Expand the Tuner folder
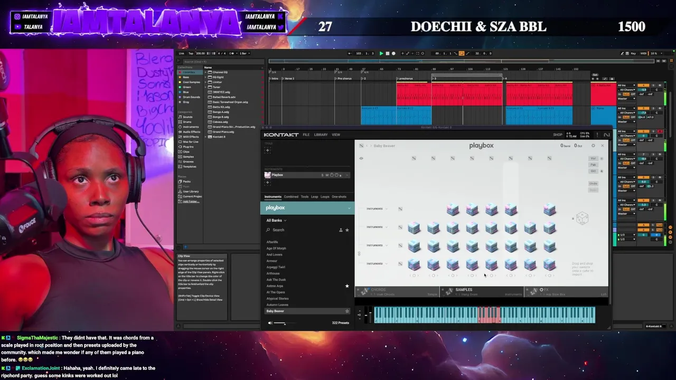Image resolution: width=676 pixels, height=380 pixels. (206, 87)
